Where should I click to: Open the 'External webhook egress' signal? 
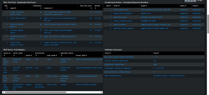click(17, 31)
